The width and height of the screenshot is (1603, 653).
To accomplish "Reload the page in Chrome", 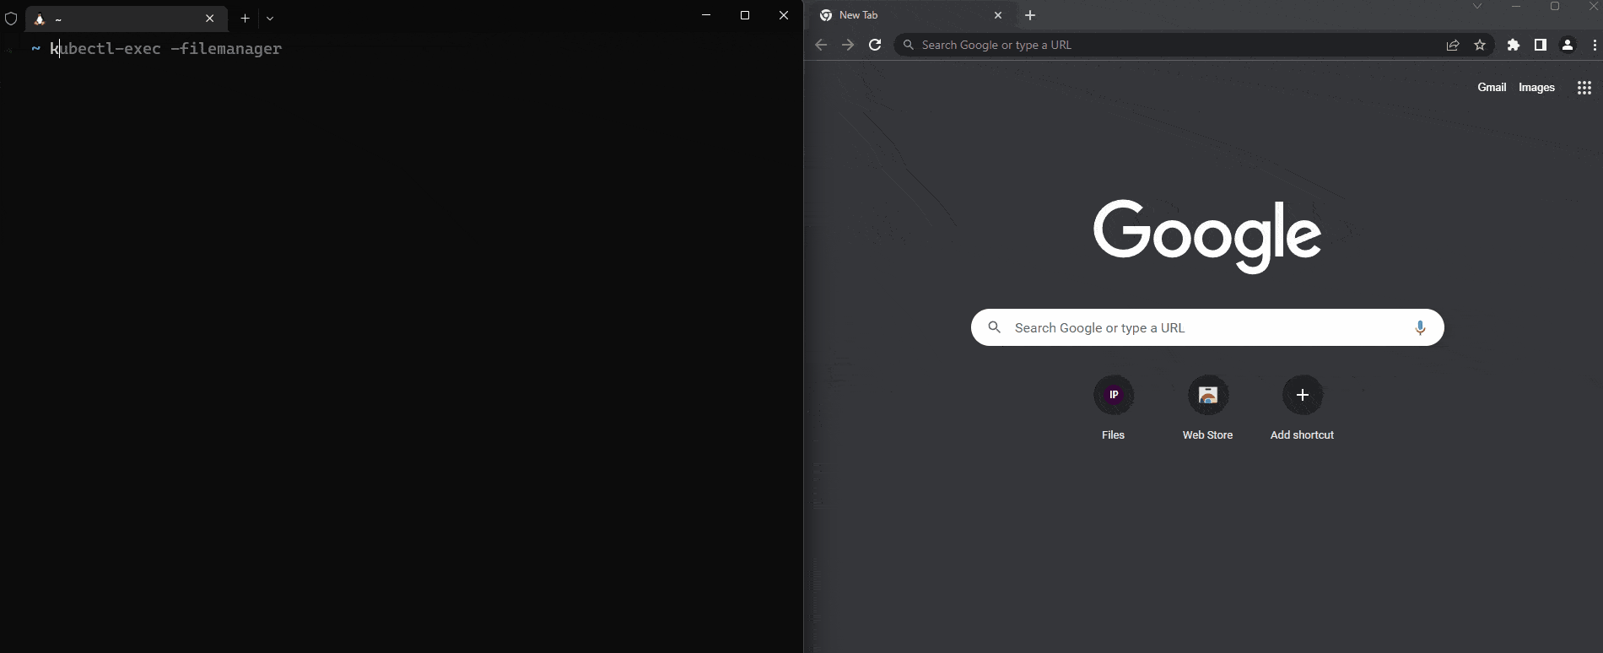I will [875, 45].
